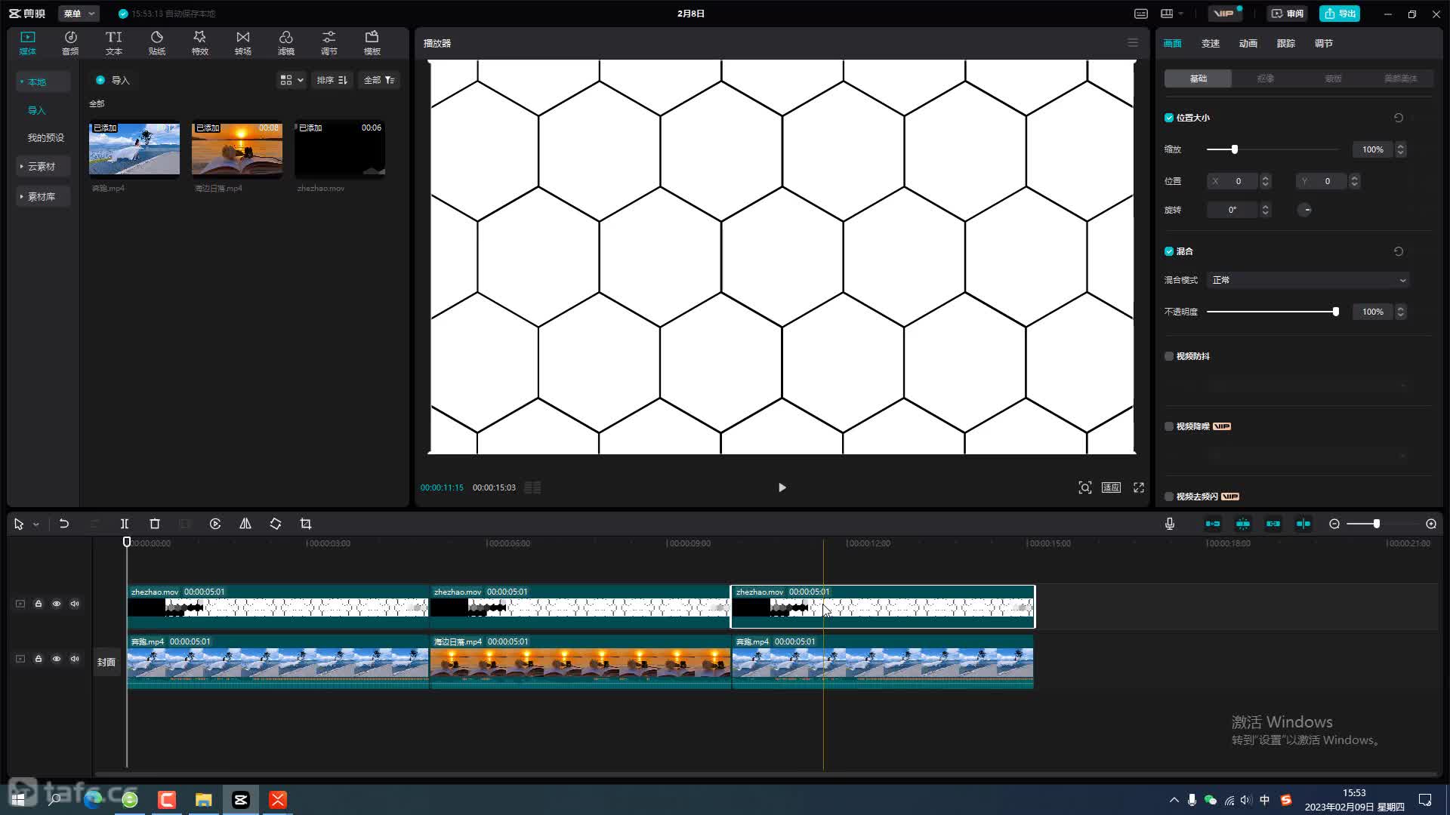Expand the 云素材 sidebar section
The height and width of the screenshot is (815, 1450).
tap(42, 166)
